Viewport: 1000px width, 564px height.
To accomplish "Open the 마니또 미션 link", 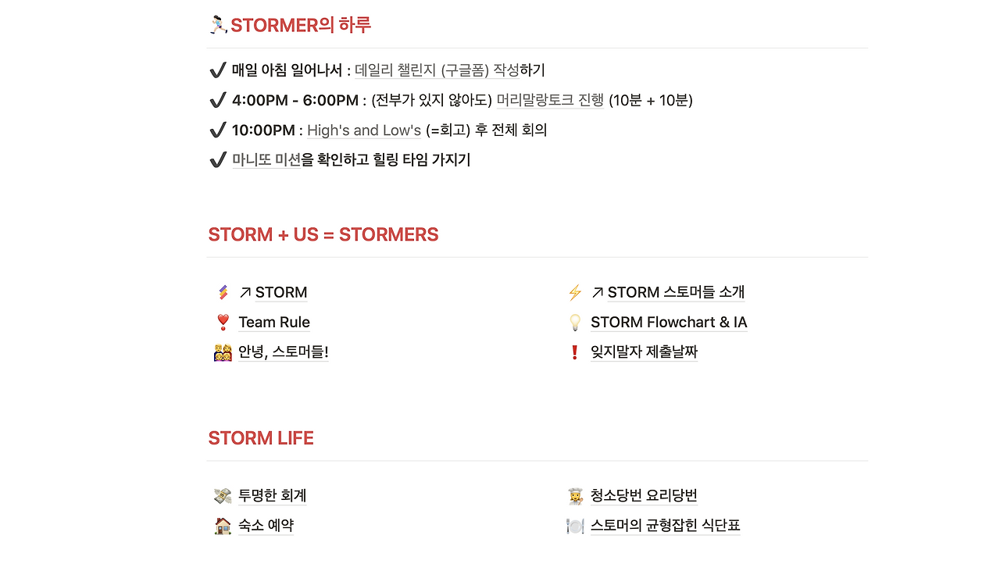I will pos(266,160).
